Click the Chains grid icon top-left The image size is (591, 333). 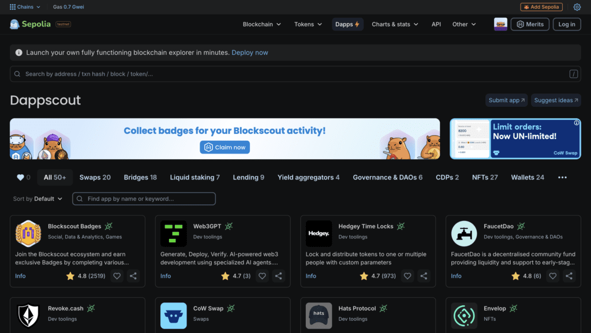(12, 7)
